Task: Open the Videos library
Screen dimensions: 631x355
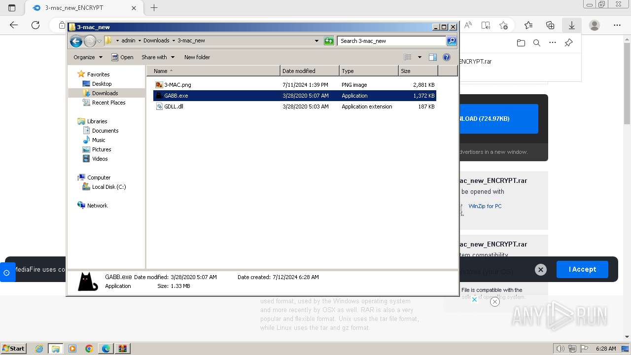Action: click(x=100, y=159)
